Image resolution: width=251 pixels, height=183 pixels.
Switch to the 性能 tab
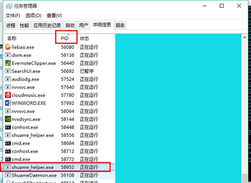[x=24, y=25]
